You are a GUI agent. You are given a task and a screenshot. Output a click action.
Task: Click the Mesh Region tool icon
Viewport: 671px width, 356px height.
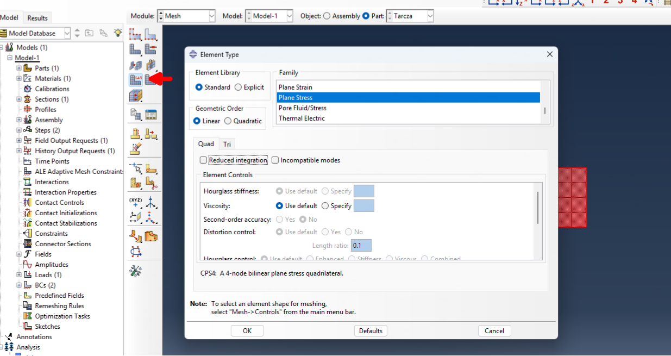coord(150,50)
